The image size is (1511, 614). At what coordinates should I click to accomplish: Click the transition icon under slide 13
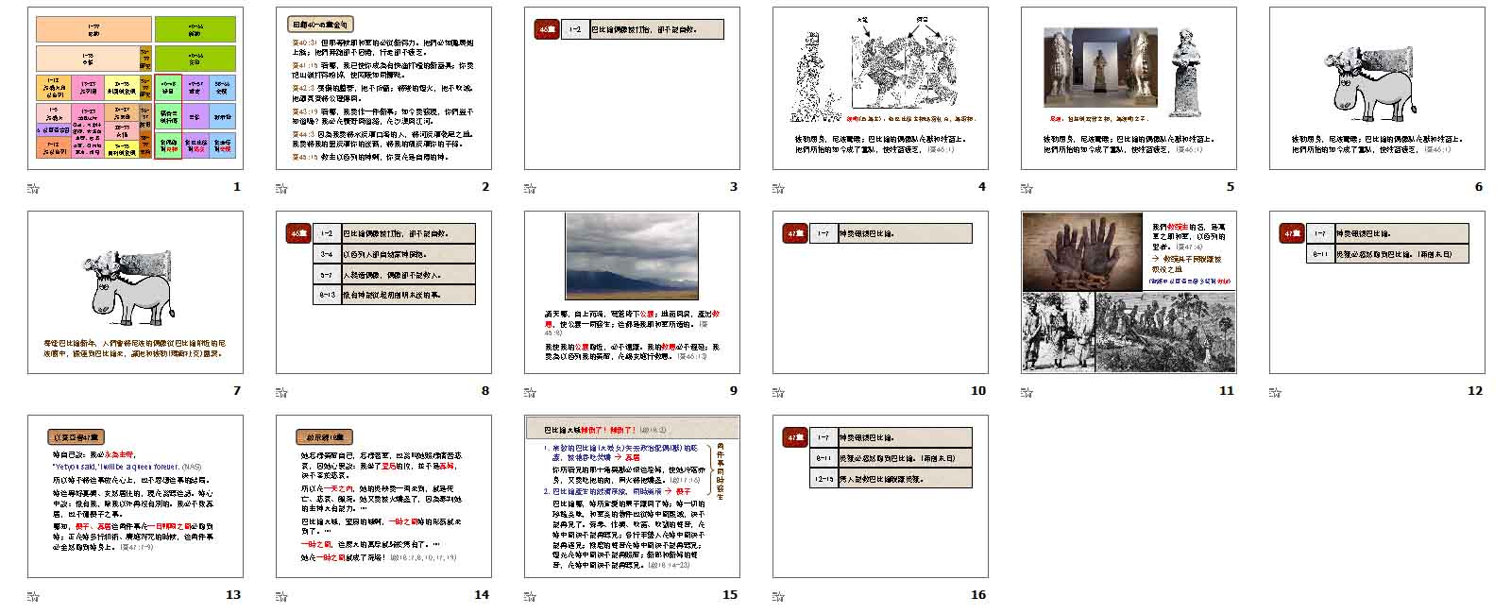33,596
